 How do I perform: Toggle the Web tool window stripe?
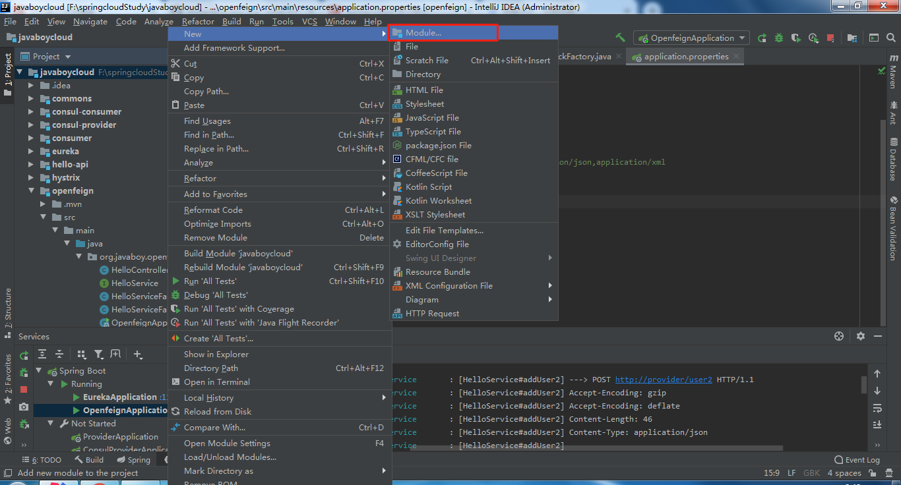8,432
